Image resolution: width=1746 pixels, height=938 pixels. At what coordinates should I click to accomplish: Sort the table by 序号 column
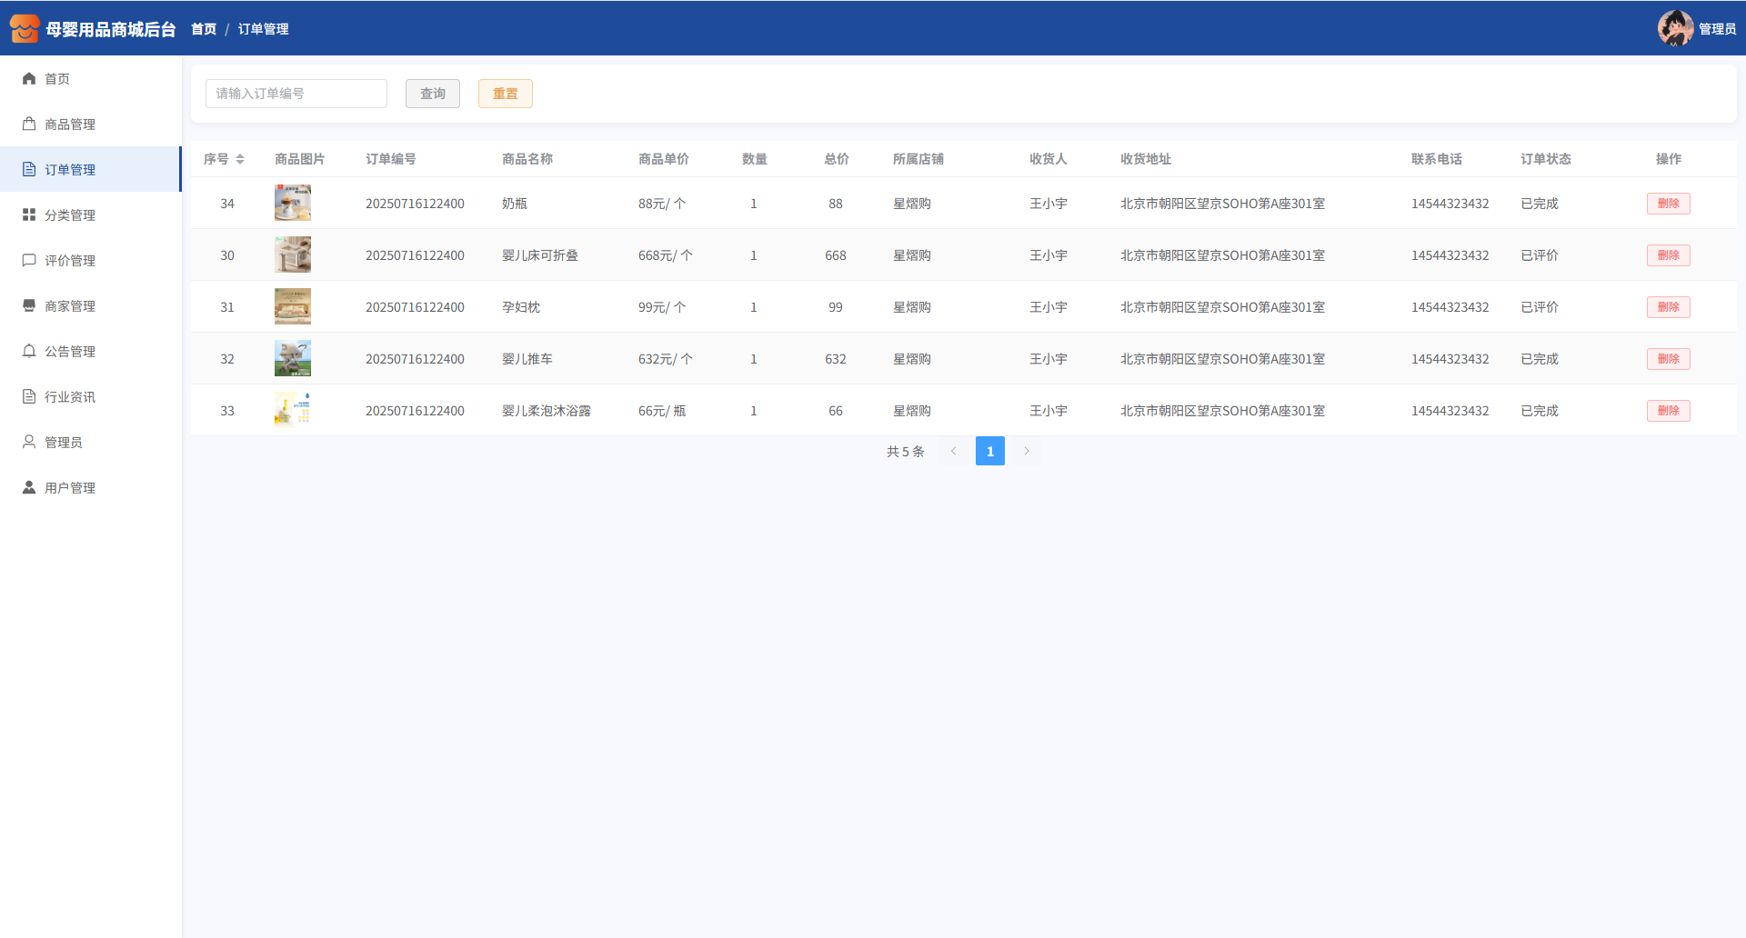point(239,159)
